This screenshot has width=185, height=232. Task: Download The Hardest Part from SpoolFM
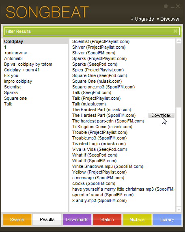point(161,115)
